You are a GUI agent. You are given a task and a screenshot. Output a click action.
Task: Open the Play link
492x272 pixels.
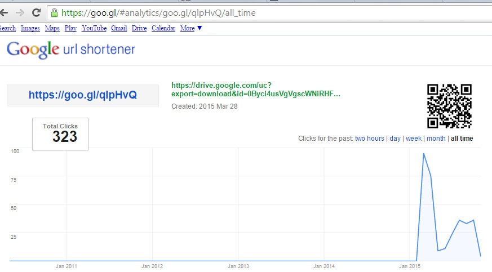pos(70,28)
